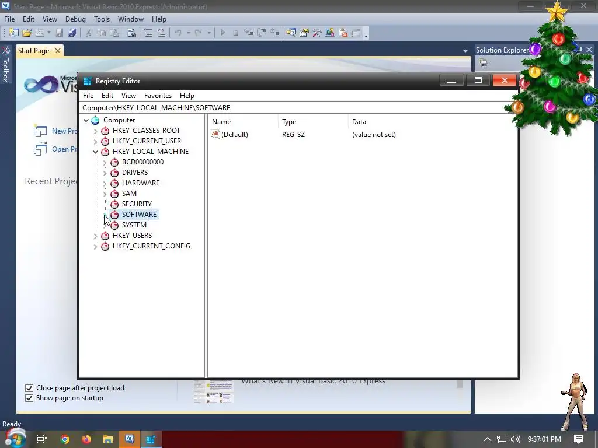Click Task View icon on taskbar
Image resolution: width=598 pixels, height=448 pixels.
[x=42, y=439]
